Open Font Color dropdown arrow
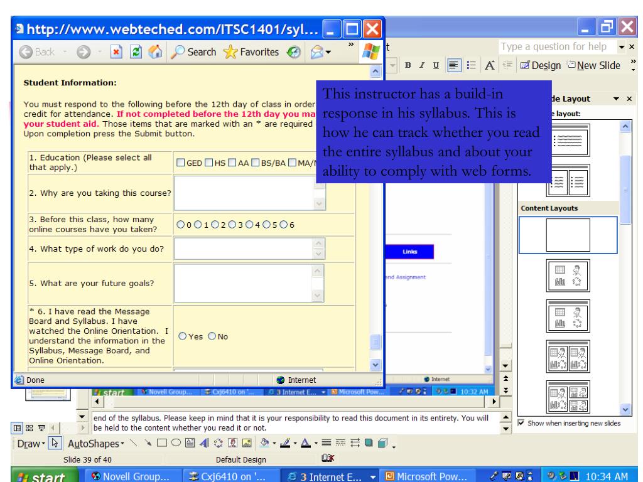This screenshot has width=643, height=482. [x=316, y=444]
